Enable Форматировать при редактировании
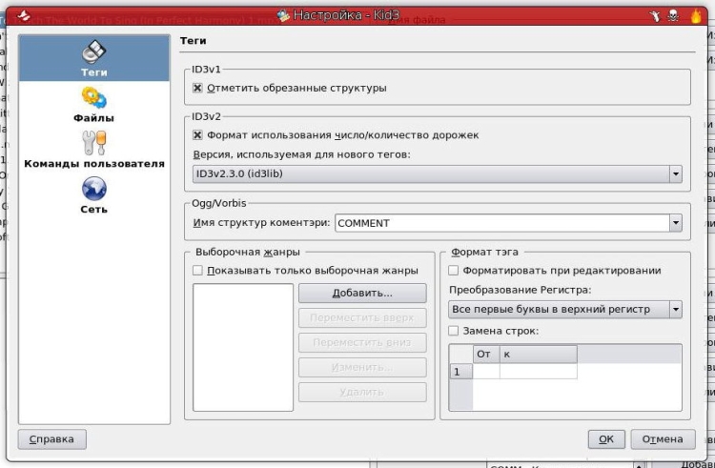Image resolution: width=715 pixels, height=468 pixels. 453,271
